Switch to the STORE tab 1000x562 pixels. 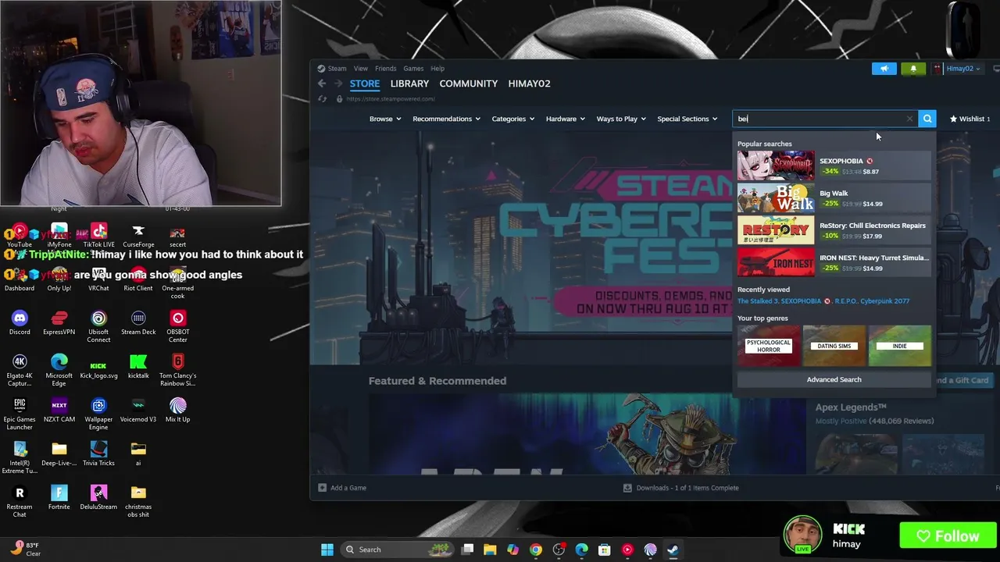click(x=365, y=84)
